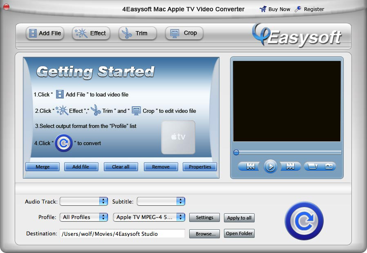Screen dimensions: 367x253
Task: Open the Trim tool with scissors icon
Action: (x=138, y=33)
